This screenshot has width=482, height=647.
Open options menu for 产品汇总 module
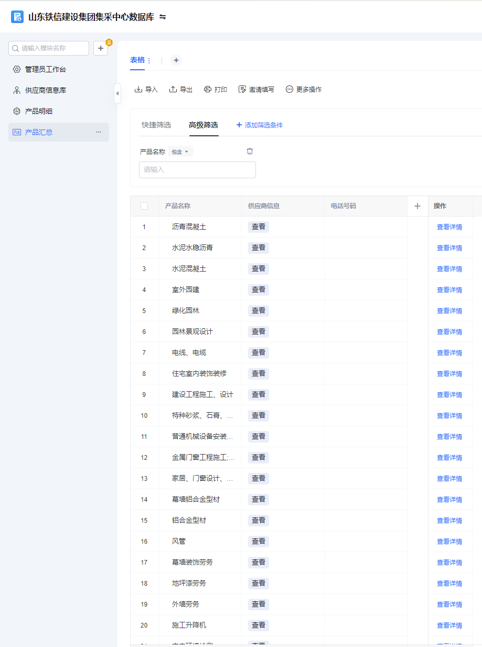click(x=99, y=132)
